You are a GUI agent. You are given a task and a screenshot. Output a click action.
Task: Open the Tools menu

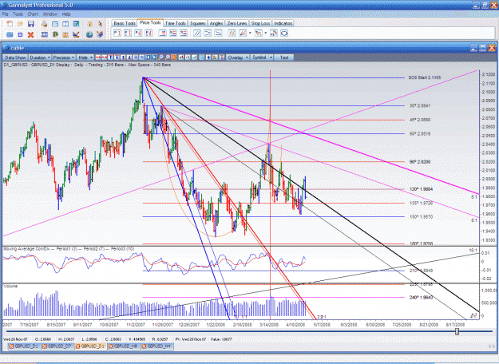(18, 14)
